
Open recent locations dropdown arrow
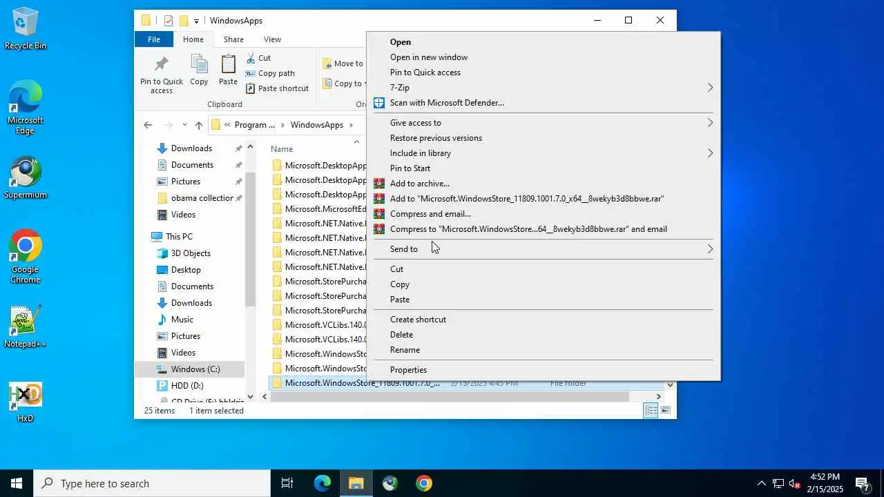pos(184,125)
